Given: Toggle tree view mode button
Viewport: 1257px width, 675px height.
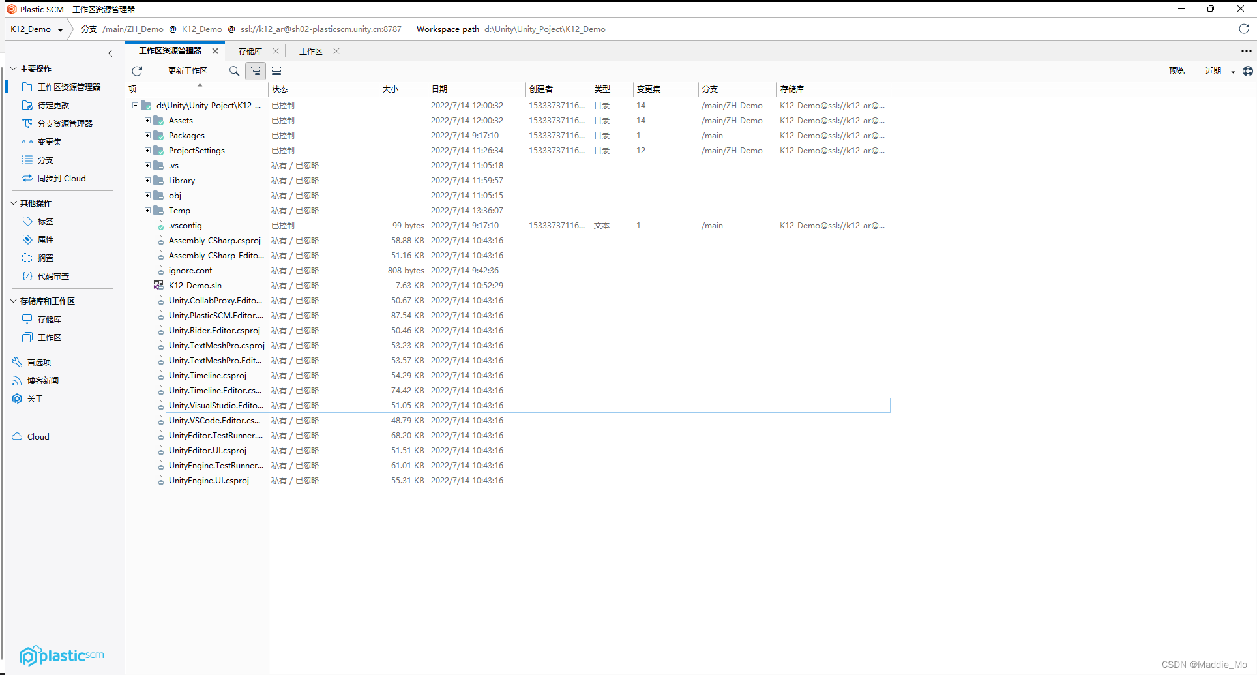Looking at the screenshot, I should pyautogui.click(x=256, y=70).
